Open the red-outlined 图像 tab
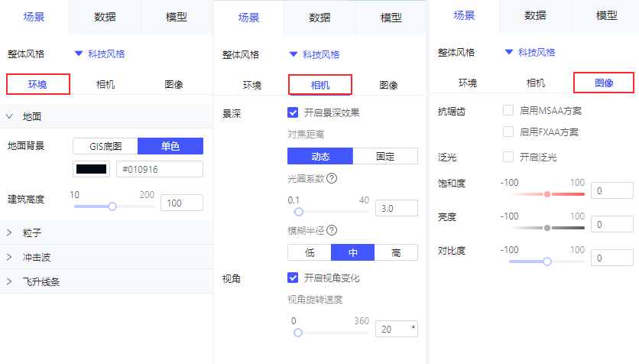The width and height of the screenshot is (639, 364). (x=604, y=83)
